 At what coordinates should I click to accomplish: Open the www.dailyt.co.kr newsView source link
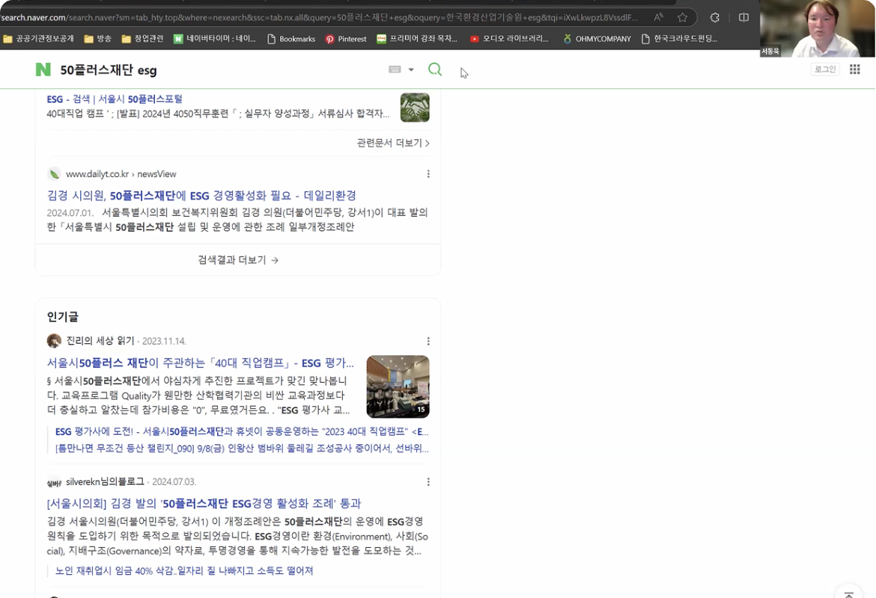click(x=121, y=174)
